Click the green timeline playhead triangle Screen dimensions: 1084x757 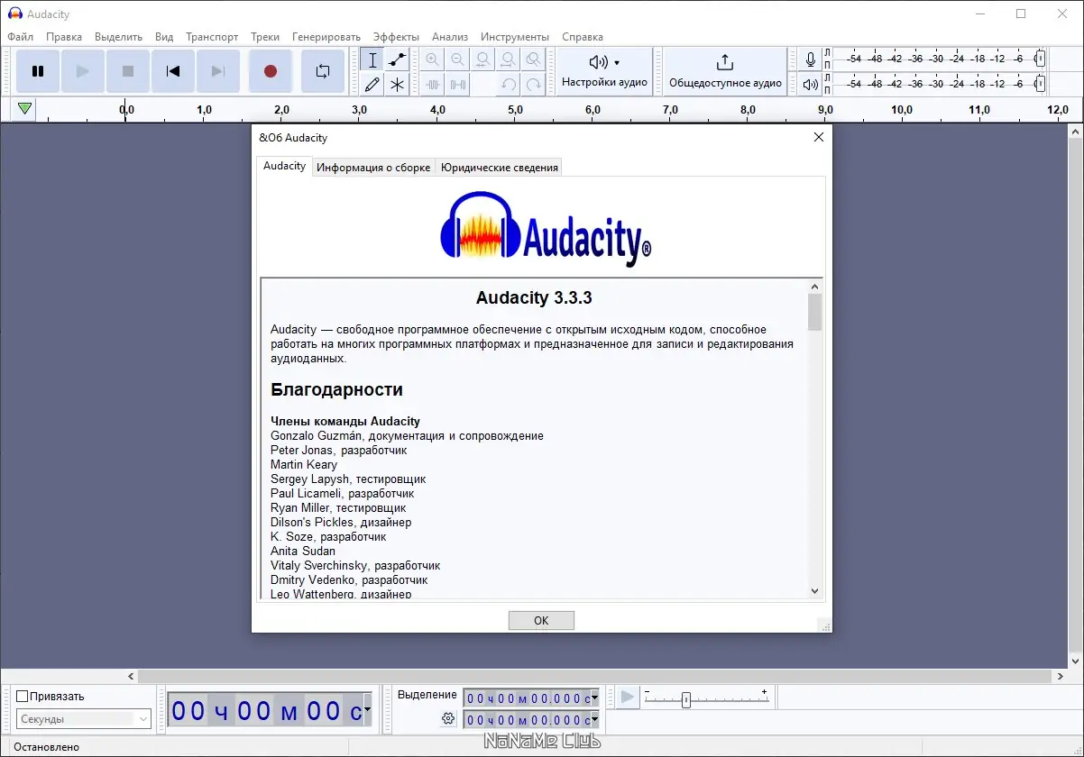[25, 109]
